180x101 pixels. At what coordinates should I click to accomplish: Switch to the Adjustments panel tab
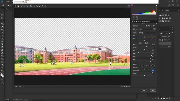click(x=167, y=10)
